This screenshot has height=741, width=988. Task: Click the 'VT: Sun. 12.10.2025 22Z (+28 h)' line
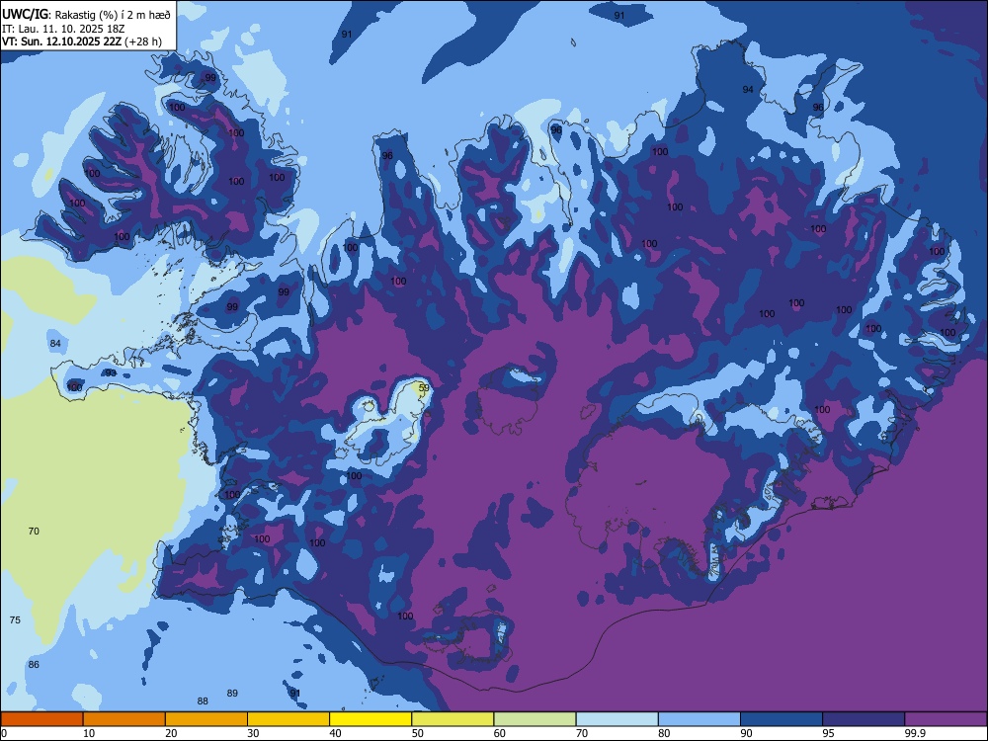(x=82, y=41)
